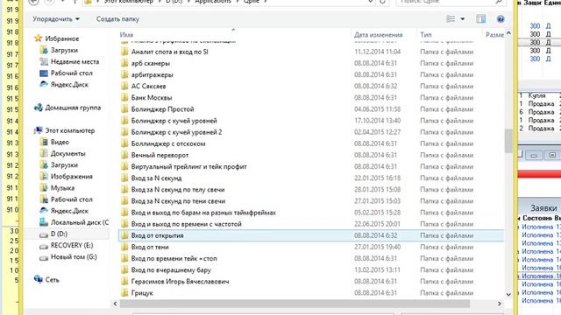This screenshot has height=315, width=561.
Task: Select the Банк Москвы folder
Action: tap(152, 97)
